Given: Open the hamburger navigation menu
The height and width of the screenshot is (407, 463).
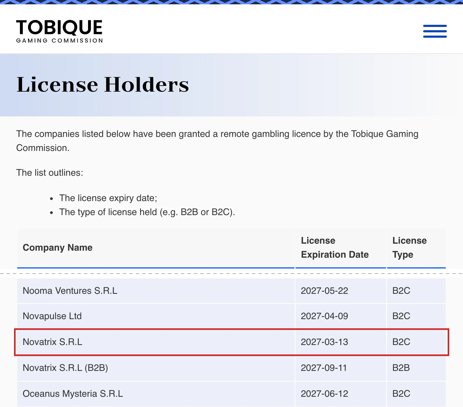Looking at the screenshot, I should tap(435, 31).
